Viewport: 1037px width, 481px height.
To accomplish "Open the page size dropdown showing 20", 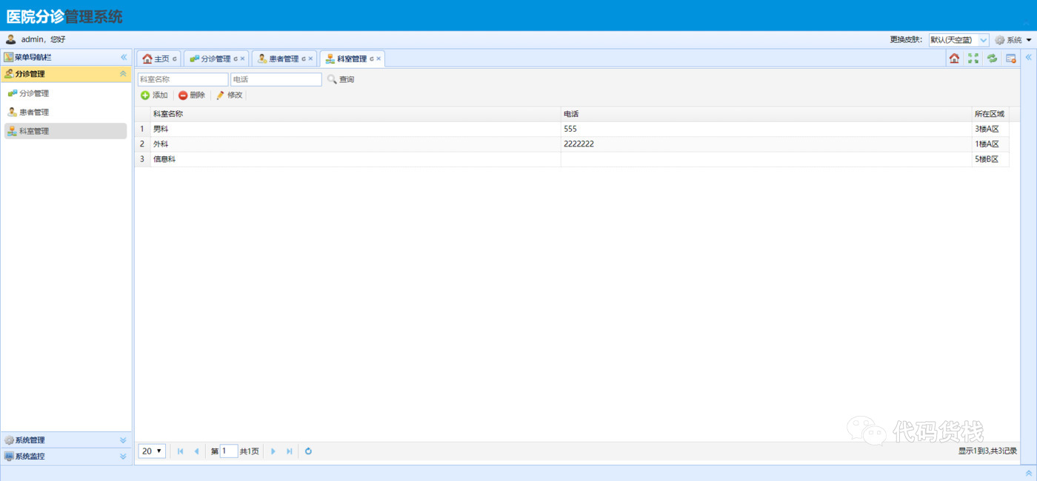I will (152, 451).
